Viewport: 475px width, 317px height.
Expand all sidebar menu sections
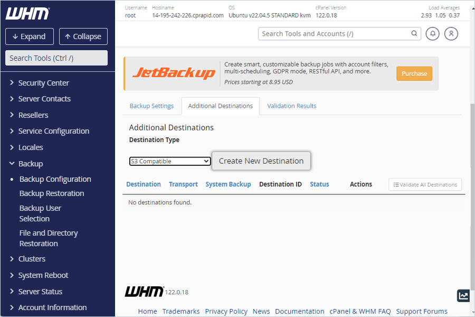pos(30,36)
